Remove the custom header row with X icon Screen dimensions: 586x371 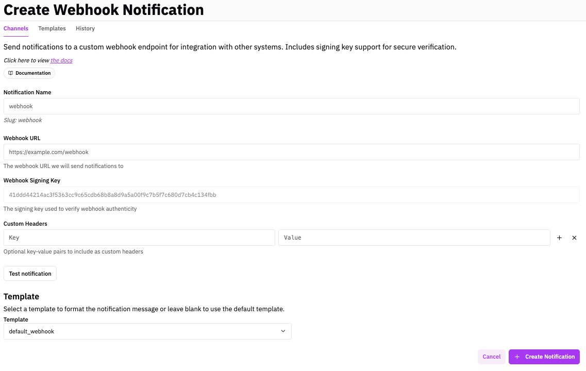coord(574,238)
